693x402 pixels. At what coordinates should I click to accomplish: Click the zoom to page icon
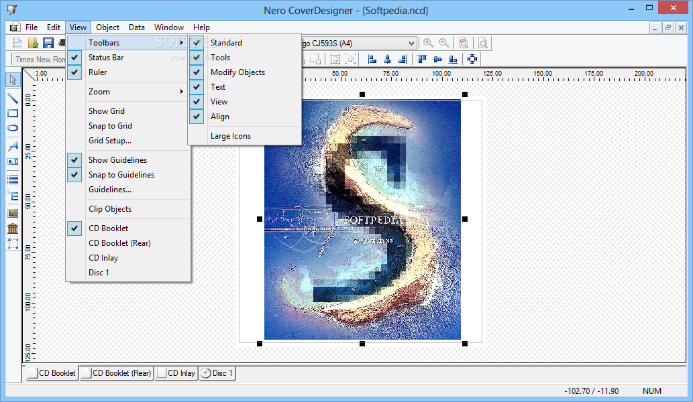(483, 43)
